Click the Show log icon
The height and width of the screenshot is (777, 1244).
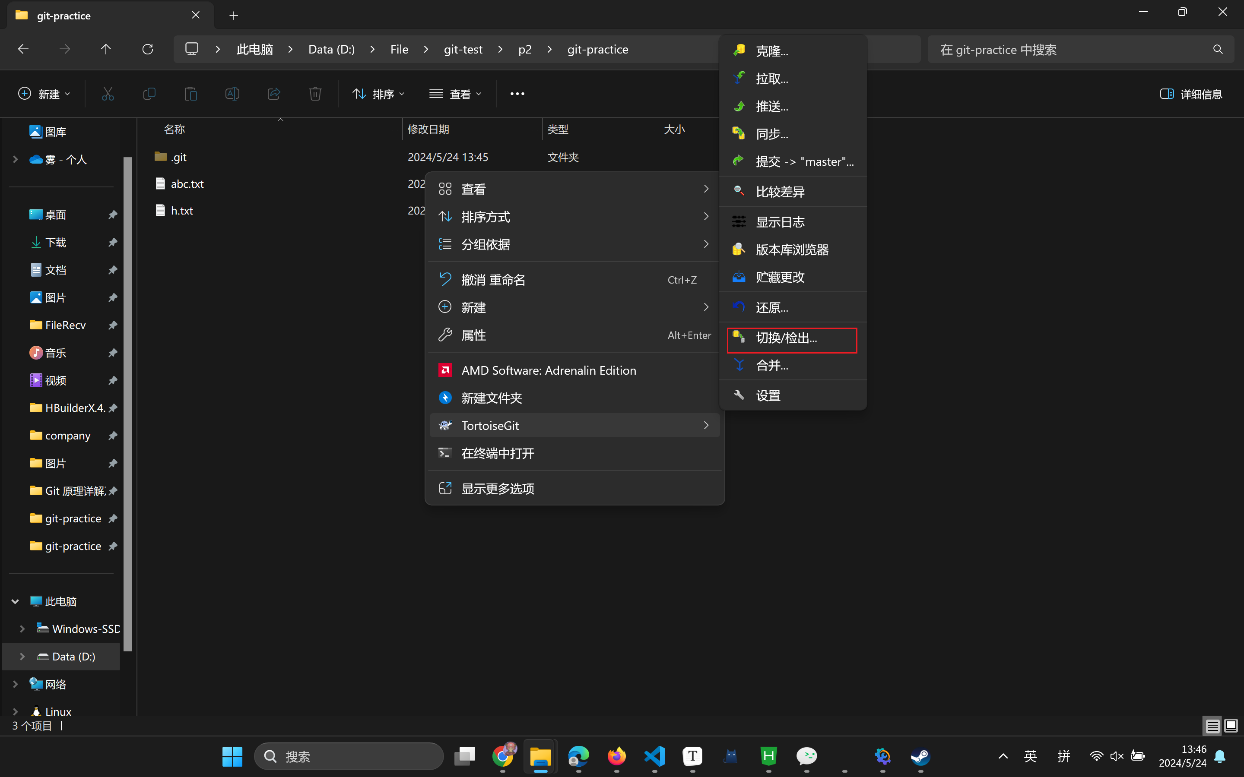pos(739,221)
